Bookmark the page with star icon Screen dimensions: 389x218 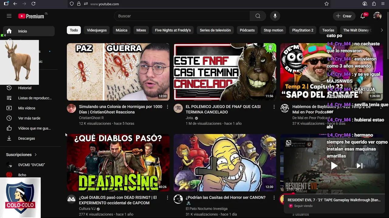(x=327, y=4)
